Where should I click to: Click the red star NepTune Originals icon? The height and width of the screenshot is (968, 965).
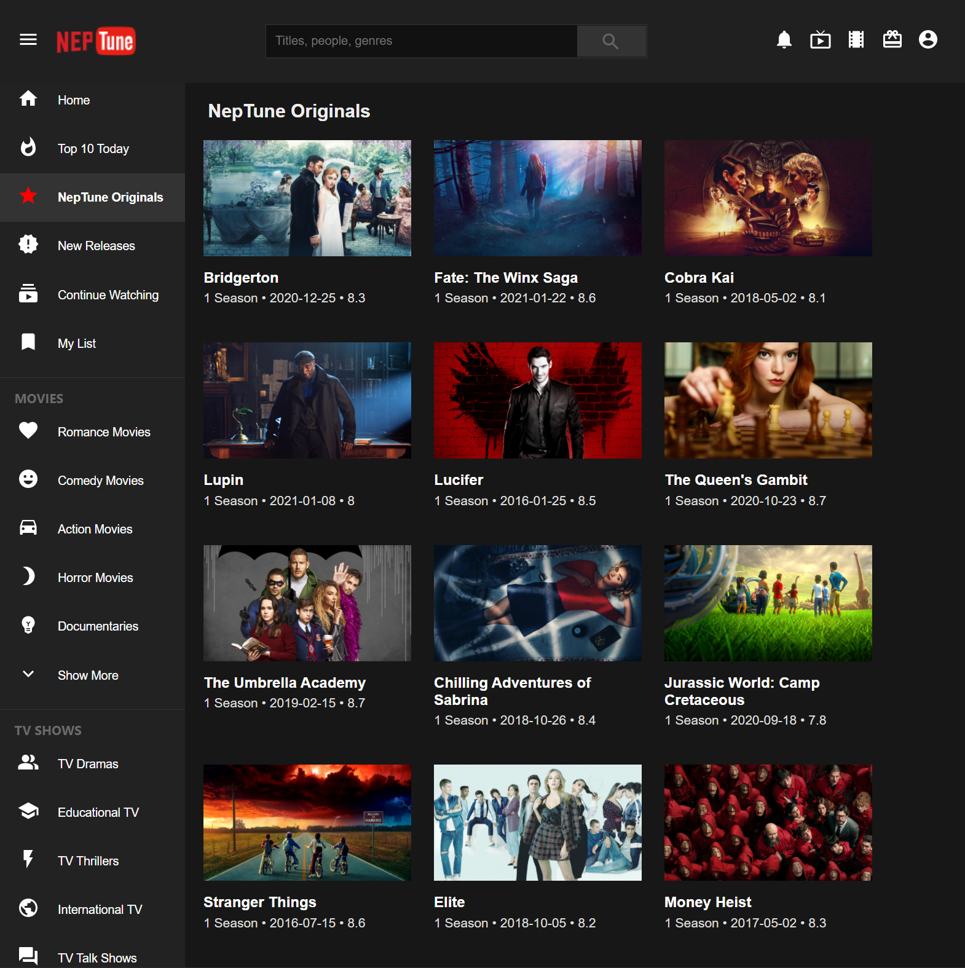click(28, 196)
